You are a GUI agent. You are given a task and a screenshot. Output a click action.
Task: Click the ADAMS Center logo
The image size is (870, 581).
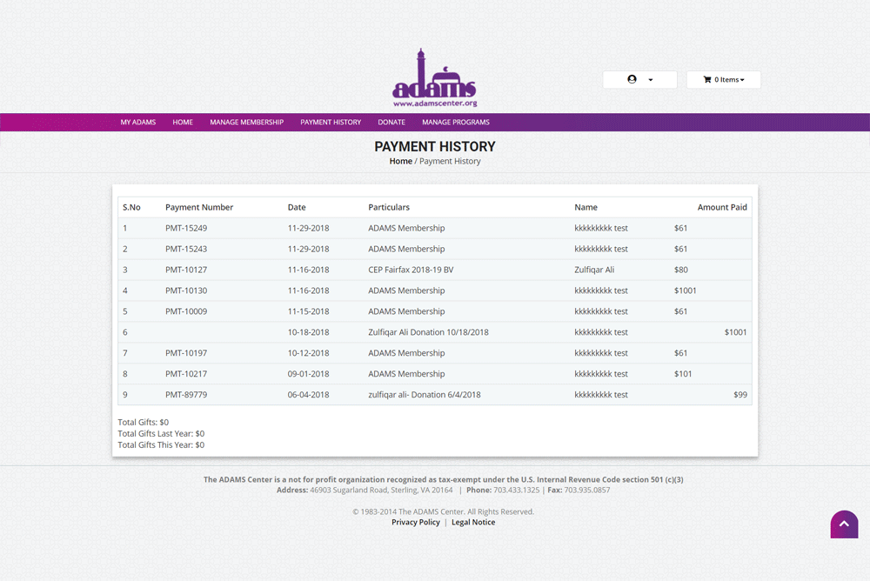coord(434,77)
